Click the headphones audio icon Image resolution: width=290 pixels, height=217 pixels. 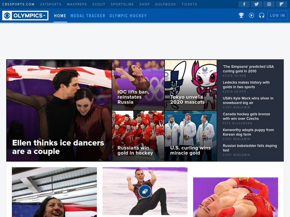(261, 15)
